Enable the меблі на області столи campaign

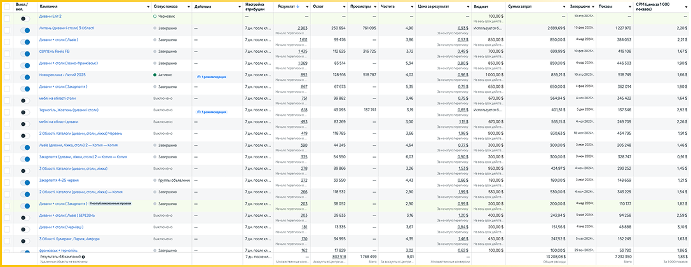pyautogui.click(x=25, y=100)
